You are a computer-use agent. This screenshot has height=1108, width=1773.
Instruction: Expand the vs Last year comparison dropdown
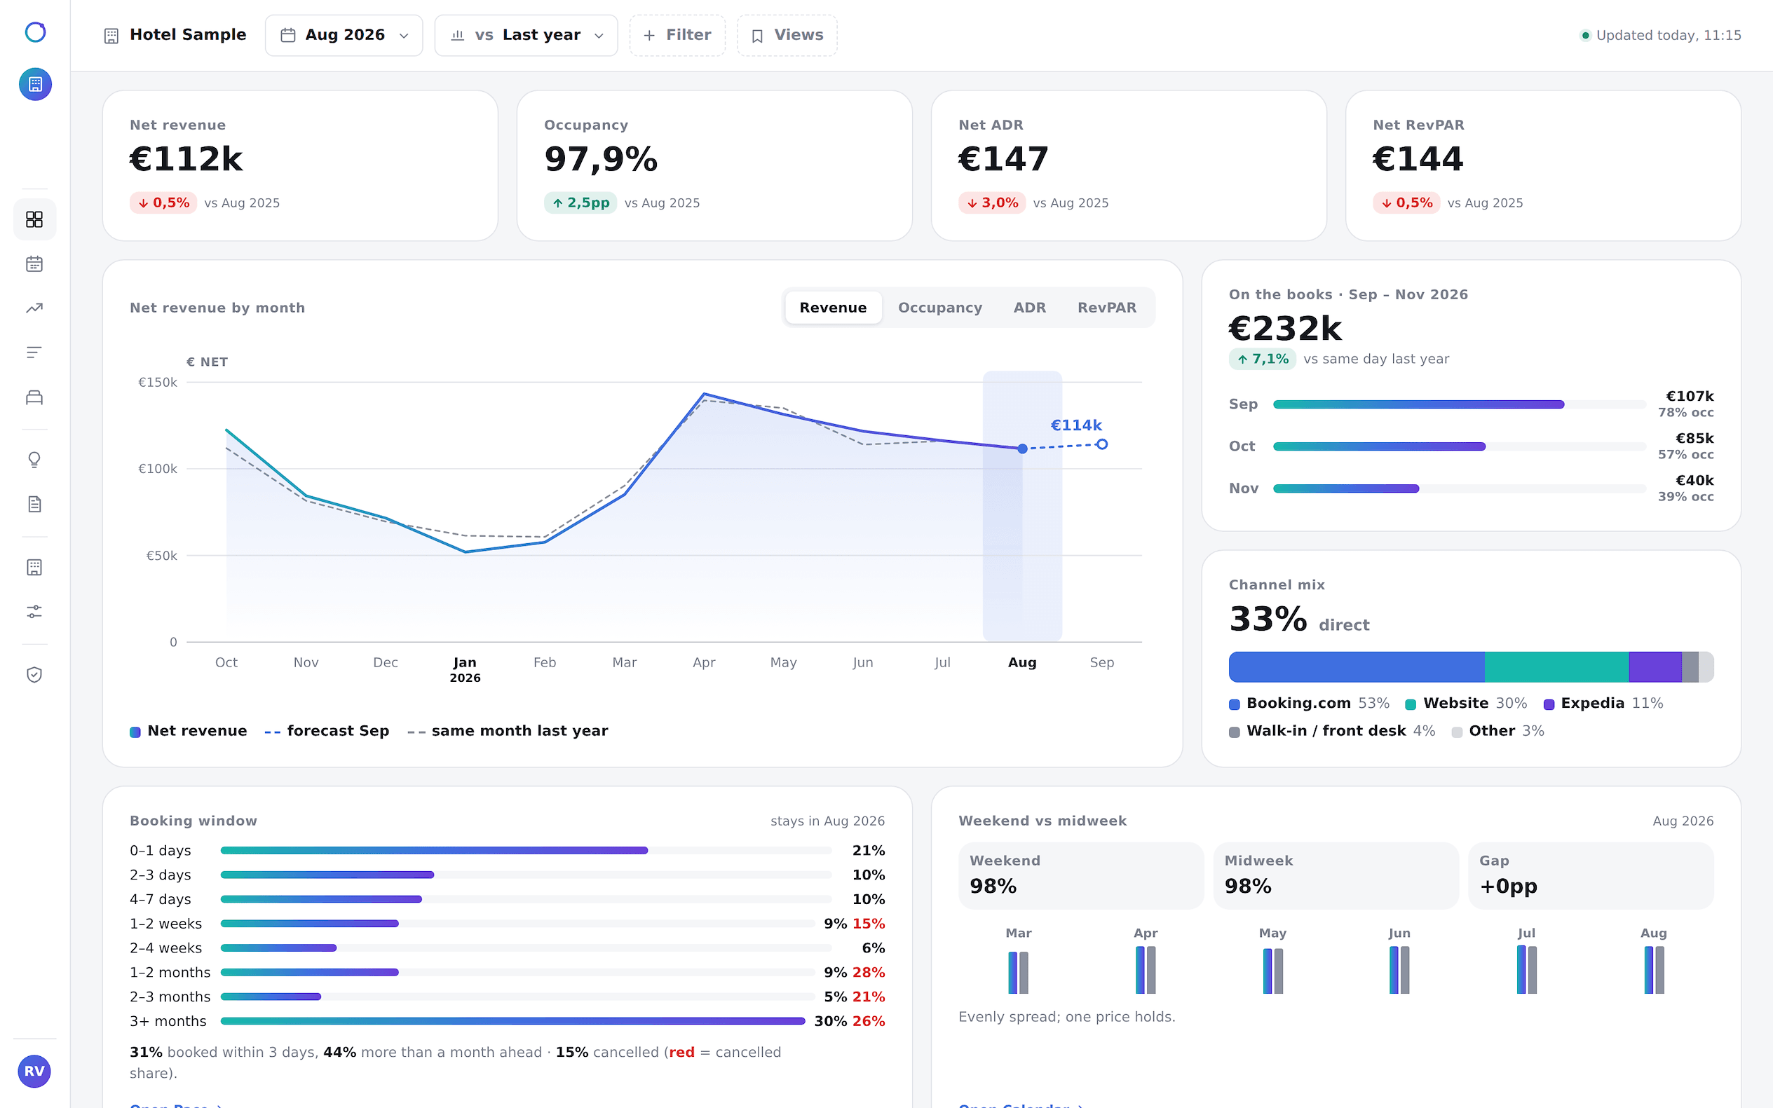526,35
